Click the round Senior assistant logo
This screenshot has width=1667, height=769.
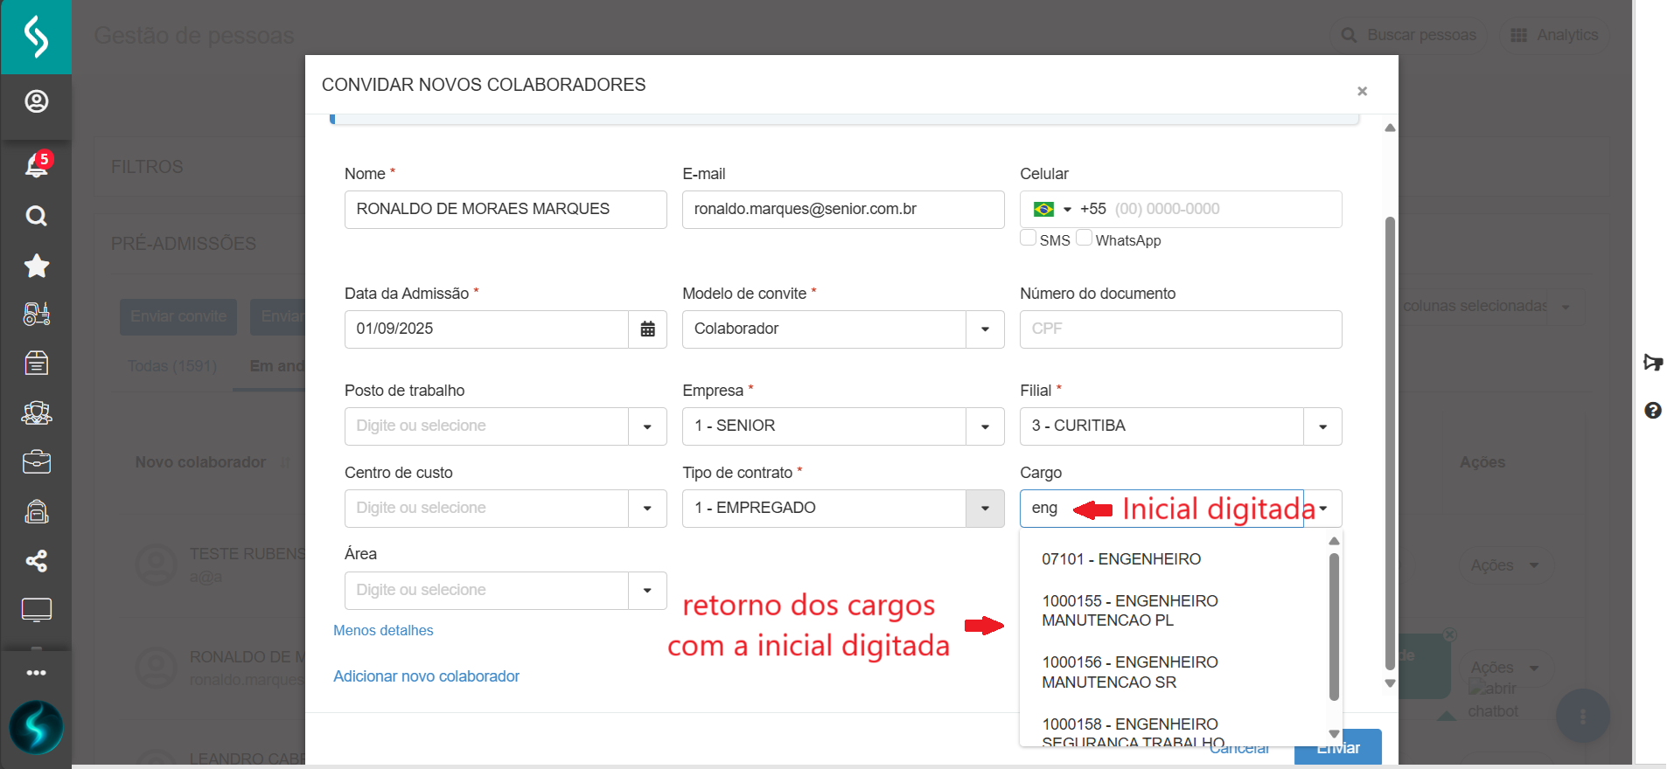[36, 727]
